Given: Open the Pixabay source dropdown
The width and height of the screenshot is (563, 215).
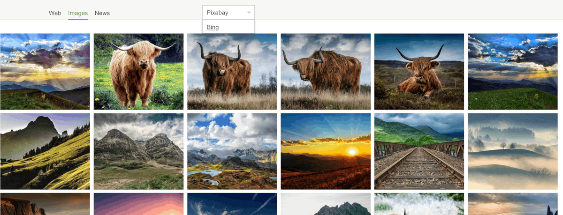Looking at the screenshot, I should click(x=228, y=13).
